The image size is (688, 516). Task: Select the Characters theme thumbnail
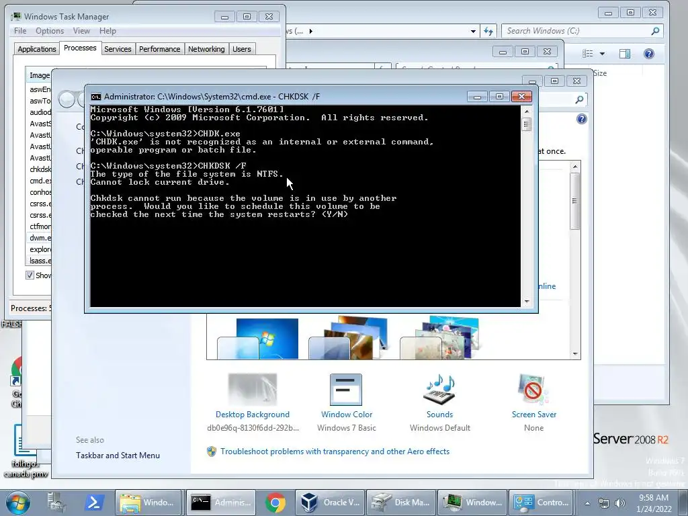coord(439,339)
